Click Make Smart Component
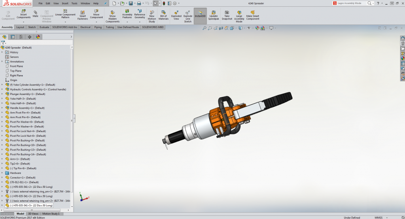Viewport: 405px width, 219px height. (x=253, y=15)
